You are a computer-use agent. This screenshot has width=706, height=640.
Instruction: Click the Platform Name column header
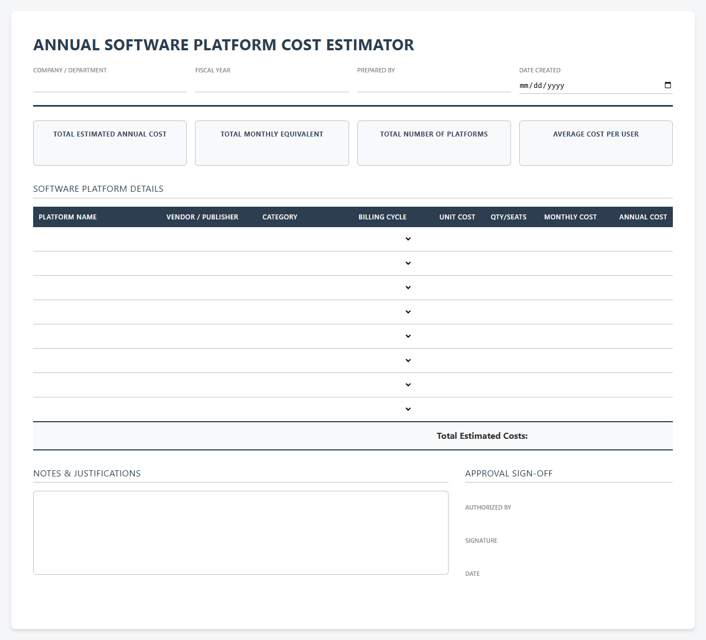click(x=67, y=217)
